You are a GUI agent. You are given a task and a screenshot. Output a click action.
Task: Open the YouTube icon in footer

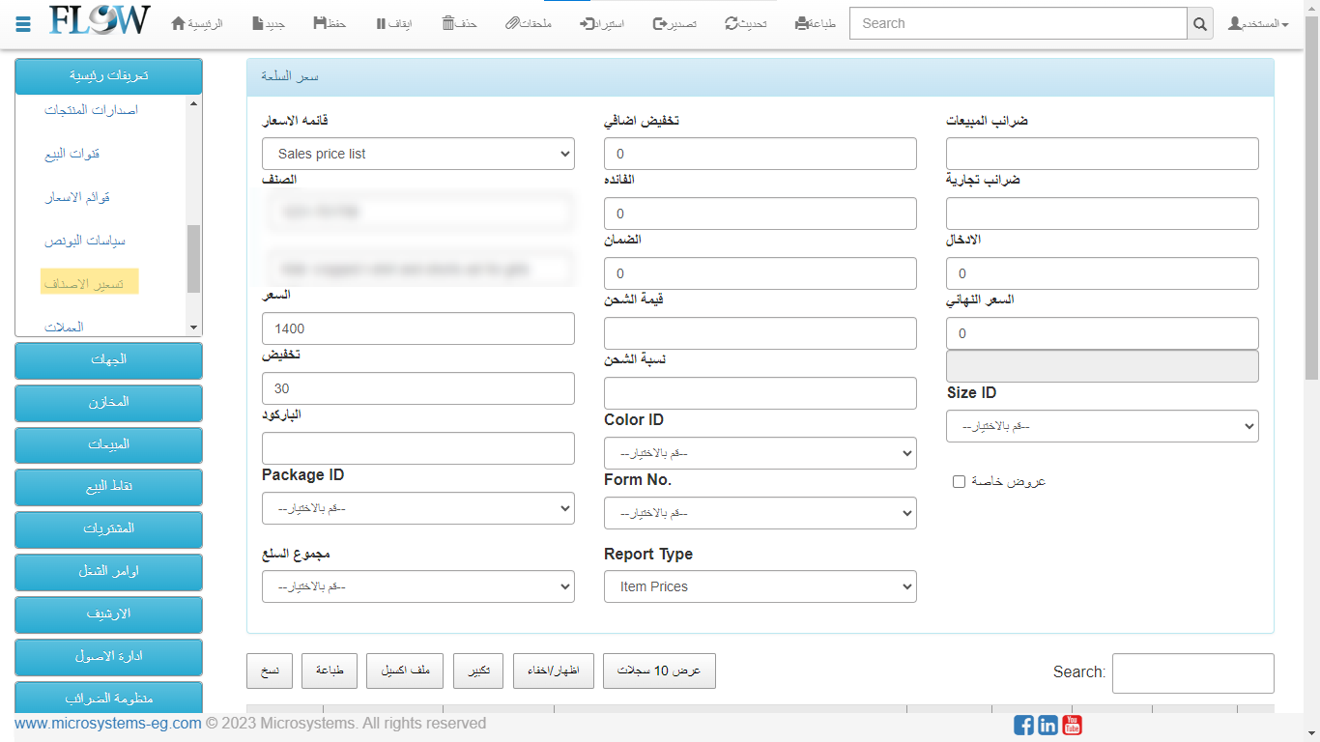(1072, 725)
